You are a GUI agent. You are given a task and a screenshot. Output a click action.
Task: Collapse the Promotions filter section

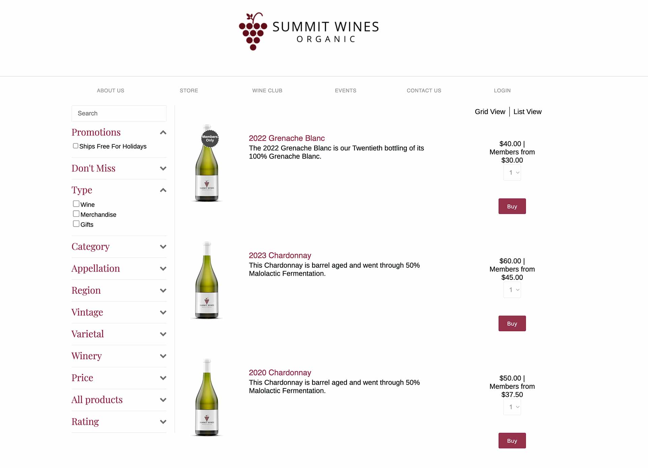coord(163,133)
